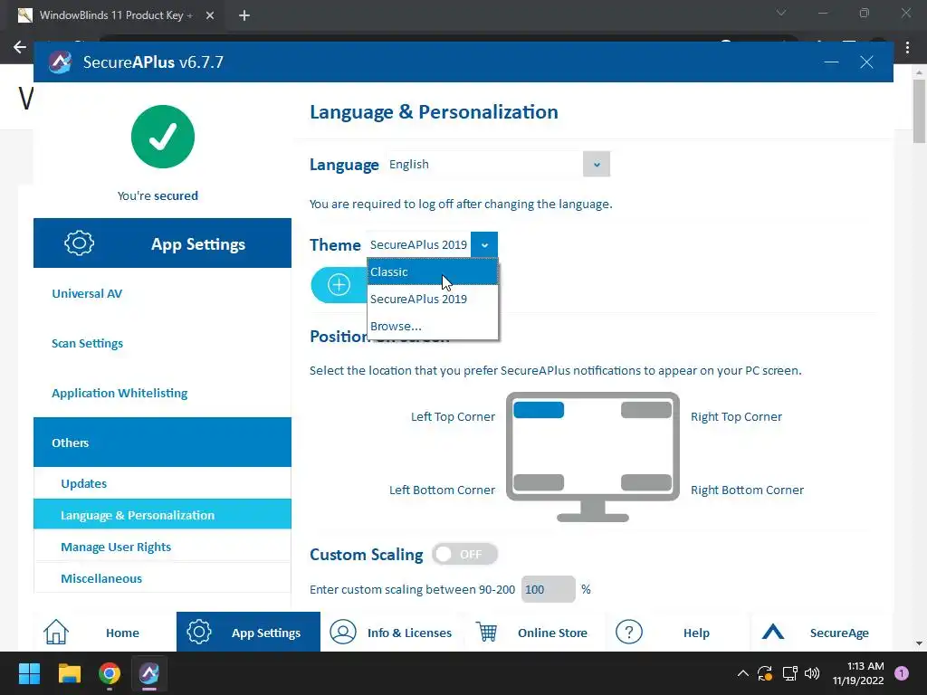927x695 pixels.
Task: Click the Home house icon
Action: [x=56, y=632]
